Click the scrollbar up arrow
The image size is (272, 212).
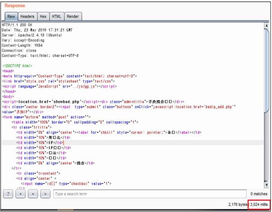pyautogui.click(x=267, y=25)
